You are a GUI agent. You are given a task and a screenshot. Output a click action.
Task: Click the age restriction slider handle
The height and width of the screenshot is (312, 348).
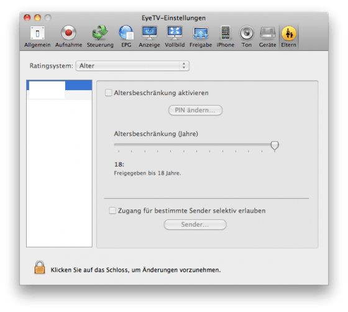(x=275, y=146)
